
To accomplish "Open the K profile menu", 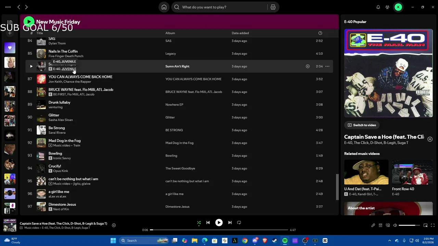I will coord(398,7).
